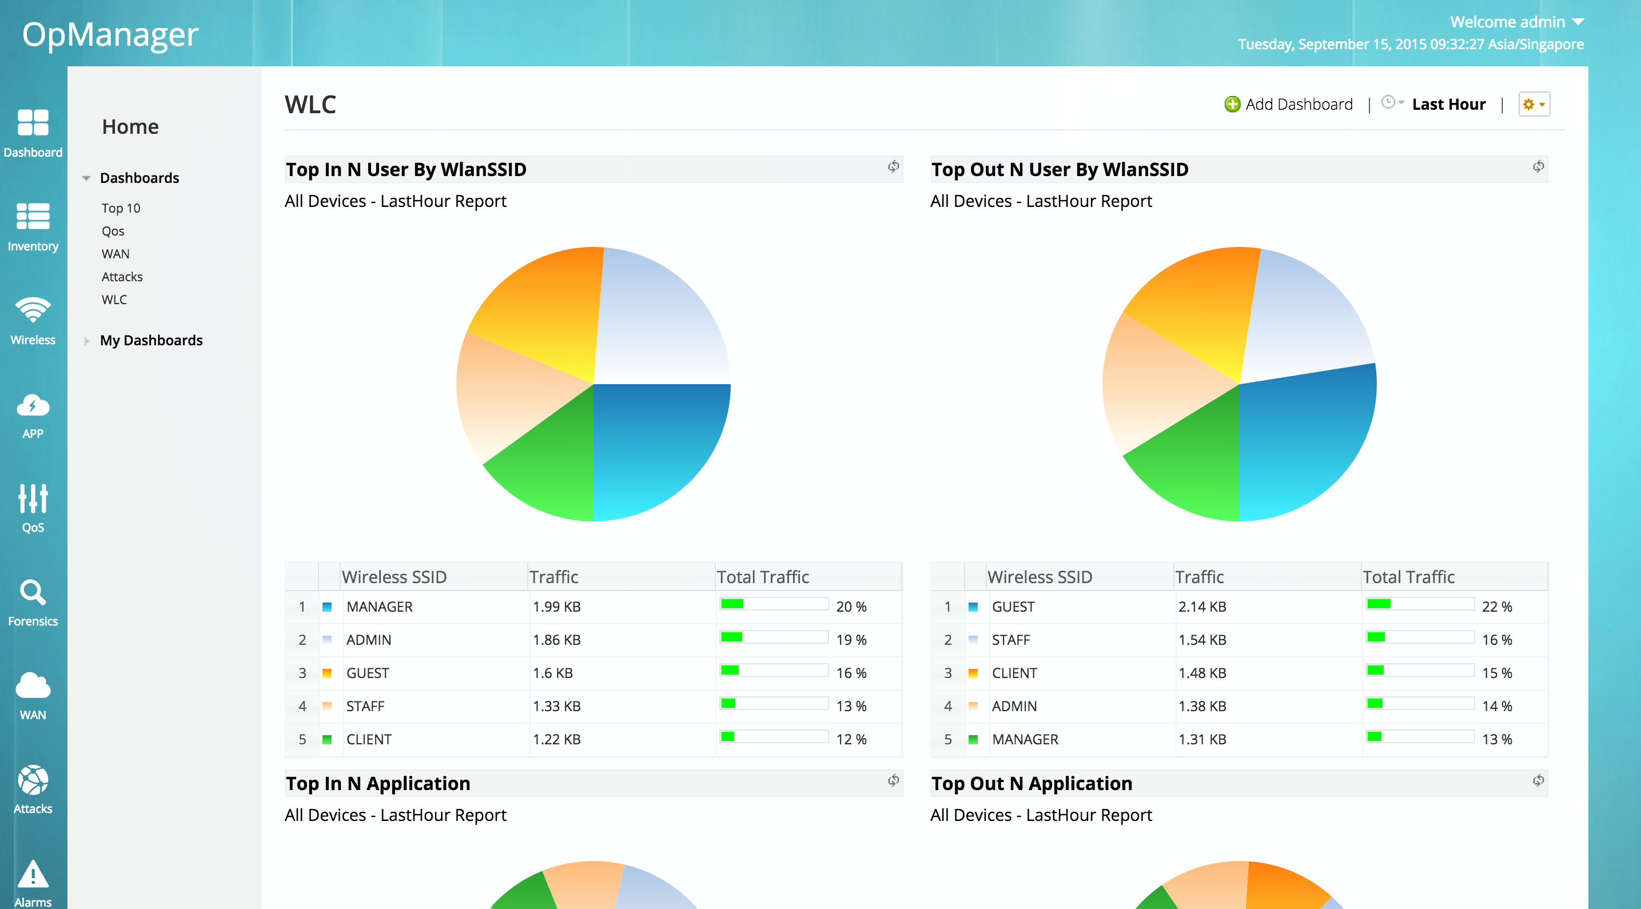Switch to the WAN dashboard
1641x909 pixels.
[x=115, y=253]
